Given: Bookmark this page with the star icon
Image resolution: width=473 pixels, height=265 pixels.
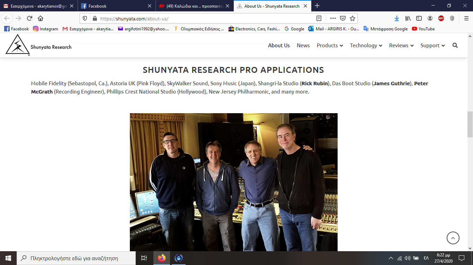Looking at the screenshot, I should tap(352, 18).
